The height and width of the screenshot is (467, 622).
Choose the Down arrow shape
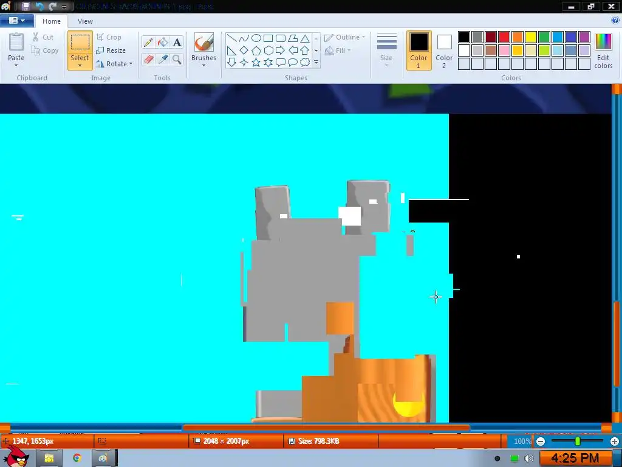tap(232, 63)
